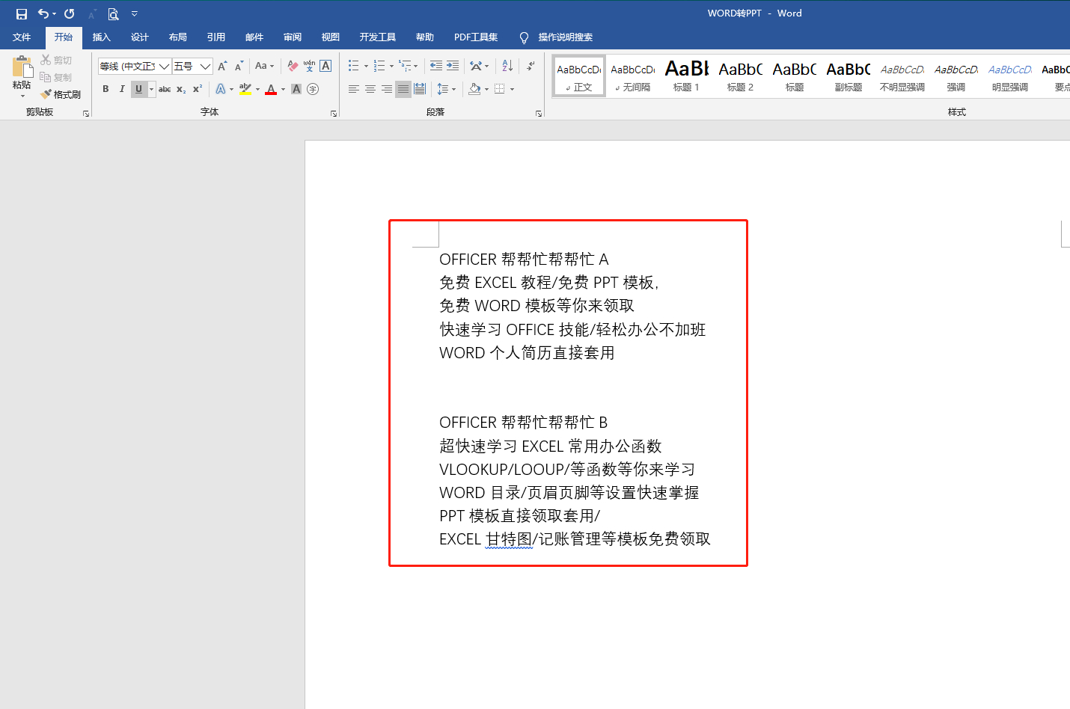Open the Asian layout icon
Viewport: 1070px width, 709px height.
click(x=476, y=66)
